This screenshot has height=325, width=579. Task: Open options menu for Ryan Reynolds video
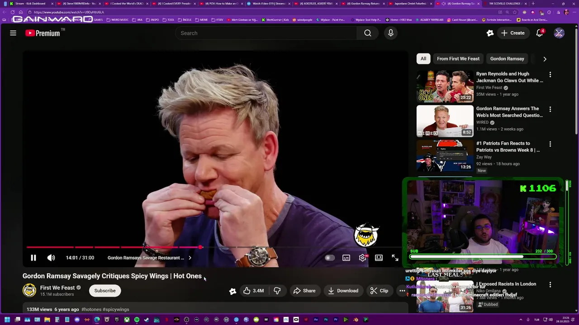point(550,74)
